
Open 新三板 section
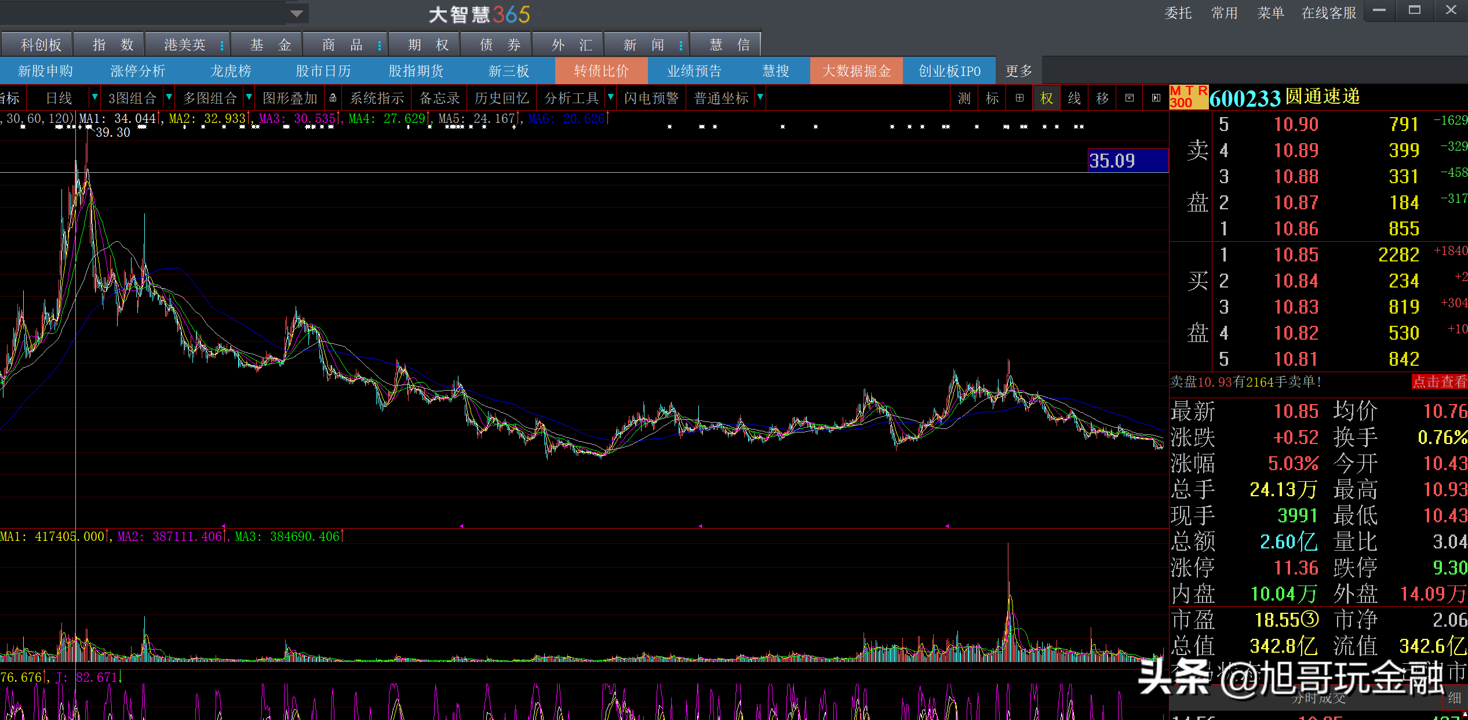point(509,71)
